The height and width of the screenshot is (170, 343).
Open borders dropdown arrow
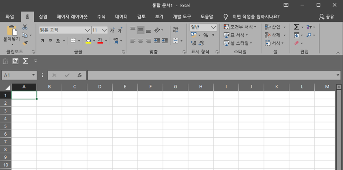tap(79, 41)
